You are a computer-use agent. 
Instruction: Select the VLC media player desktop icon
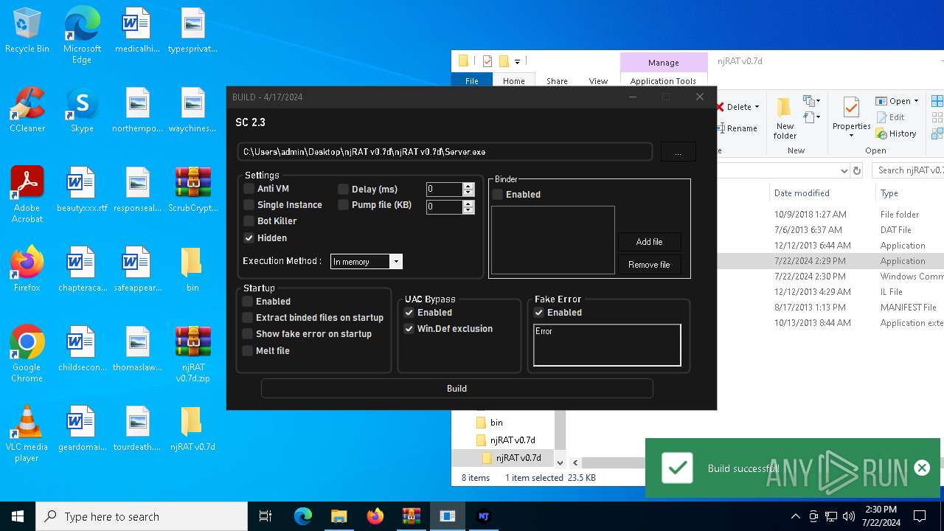(27, 434)
